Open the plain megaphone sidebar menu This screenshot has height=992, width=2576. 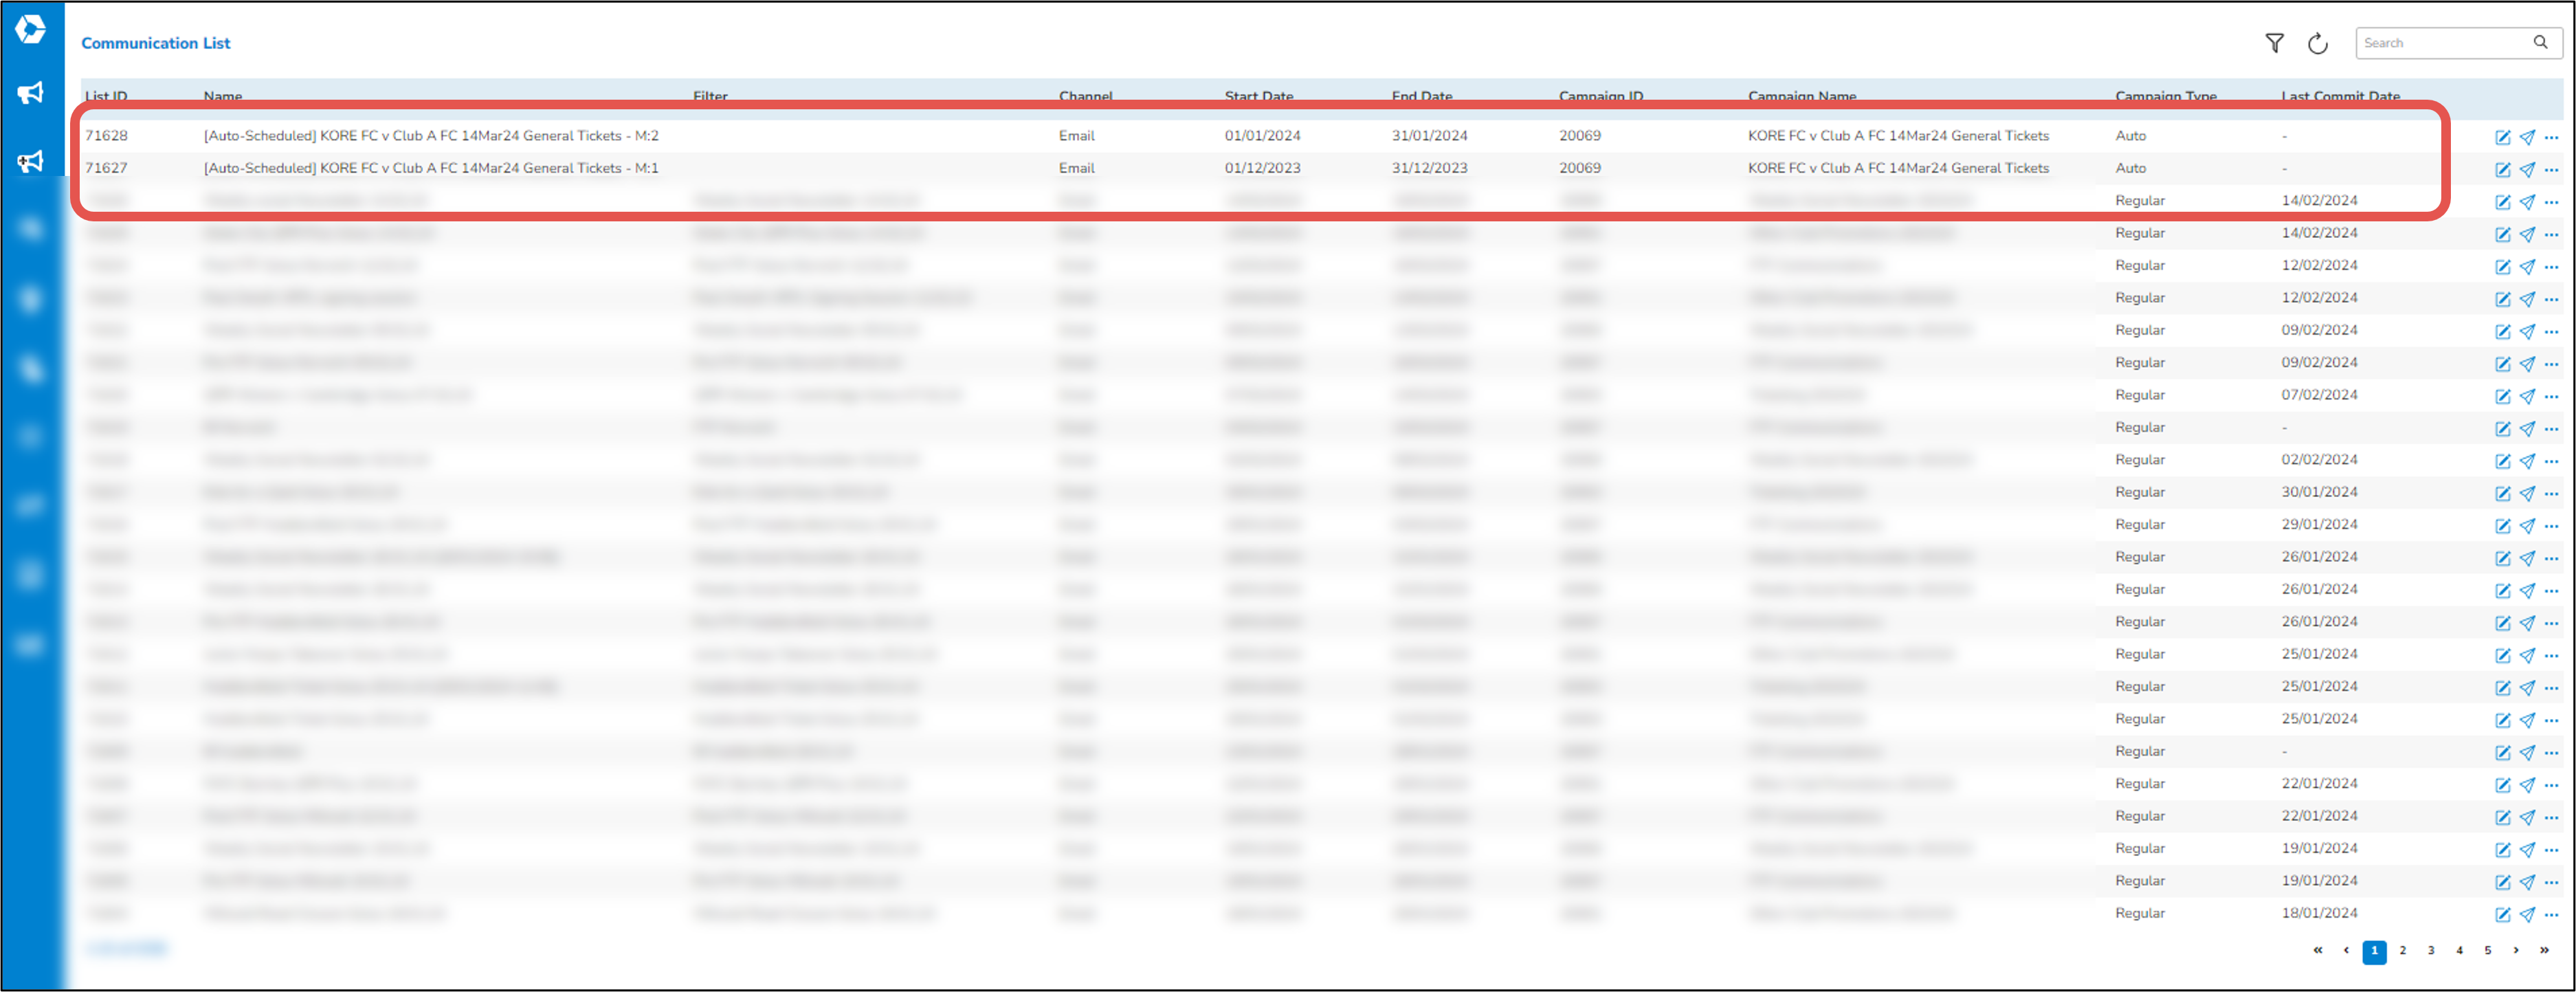point(31,93)
